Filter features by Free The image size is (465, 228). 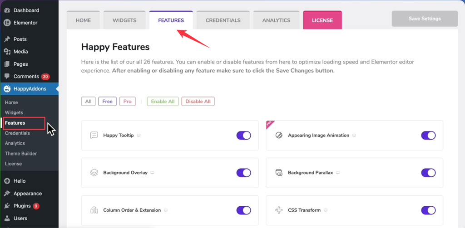point(107,101)
